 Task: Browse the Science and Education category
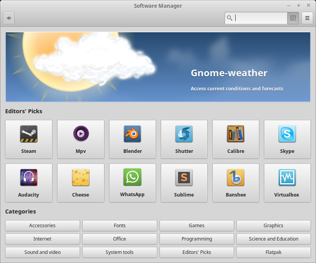[273, 239]
